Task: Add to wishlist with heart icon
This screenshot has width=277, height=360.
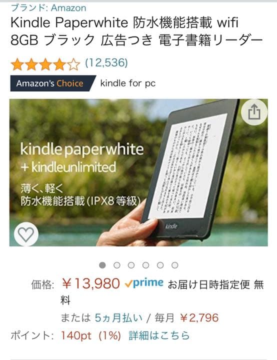Action: coord(26,234)
